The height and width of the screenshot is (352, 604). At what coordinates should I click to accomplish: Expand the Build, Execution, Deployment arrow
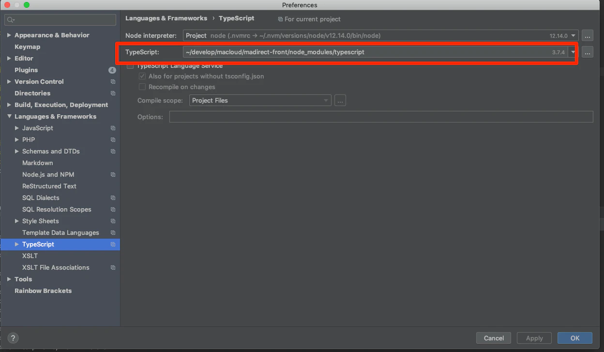tap(9, 105)
